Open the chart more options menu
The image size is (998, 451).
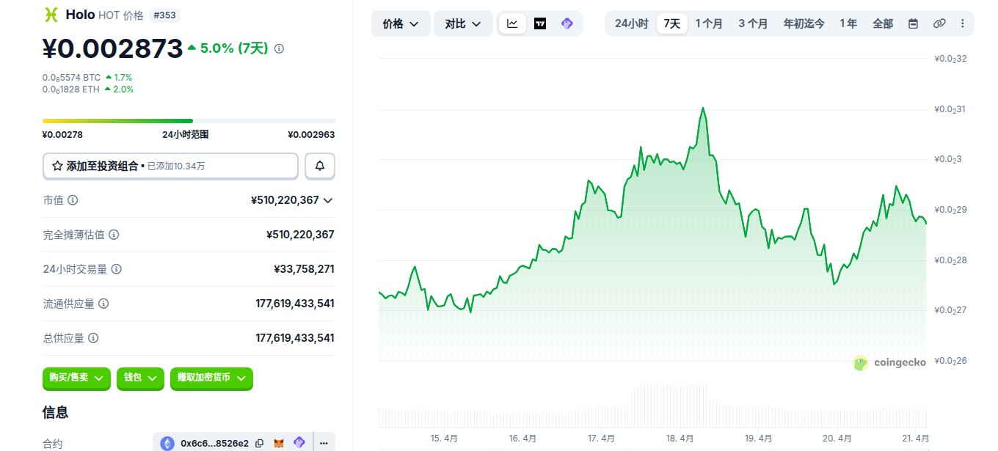click(963, 23)
